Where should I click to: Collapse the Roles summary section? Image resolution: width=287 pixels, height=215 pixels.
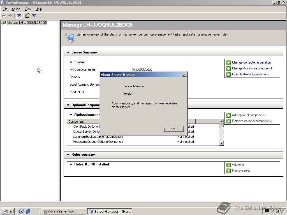[68, 155]
